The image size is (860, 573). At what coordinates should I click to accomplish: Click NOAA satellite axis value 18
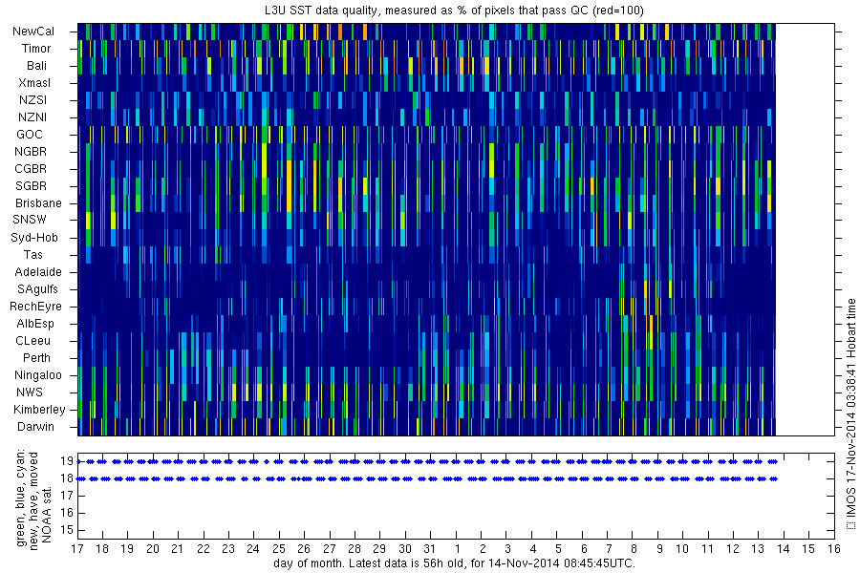66,478
